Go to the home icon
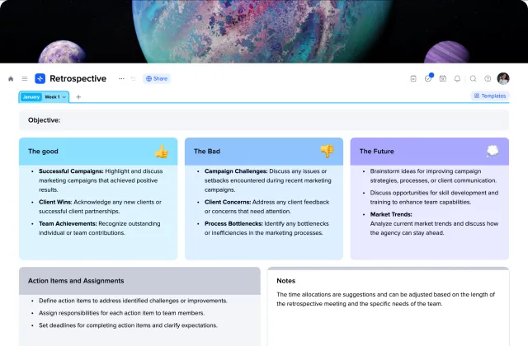 11,79
